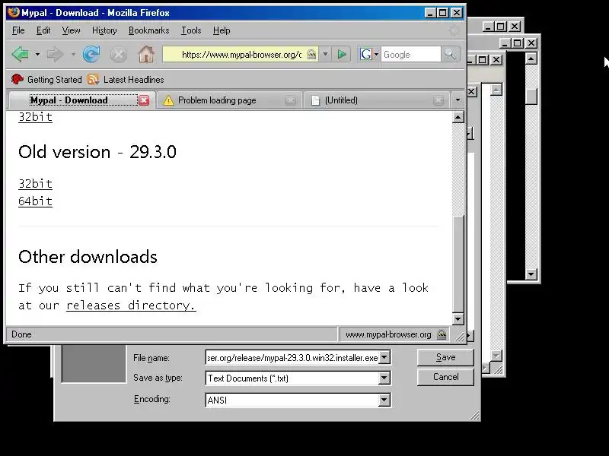The image size is (609, 456).
Task: Click the gray preview thumbnail in dialog
Action: (94, 363)
